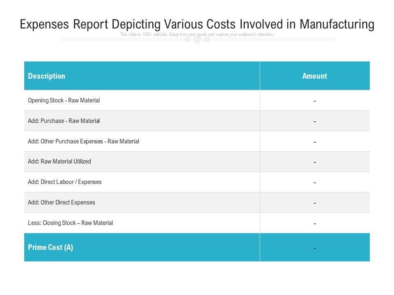Click the Description column header

[x=46, y=76]
